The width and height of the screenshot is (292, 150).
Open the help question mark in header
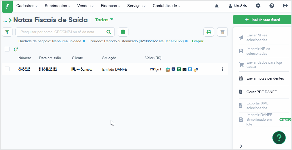pos(272,6)
